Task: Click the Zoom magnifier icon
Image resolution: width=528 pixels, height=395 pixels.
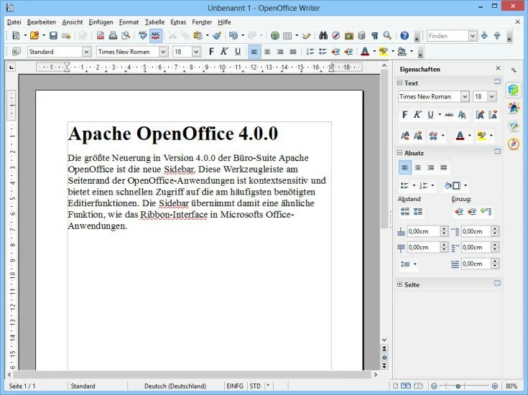Action: tap(387, 35)
